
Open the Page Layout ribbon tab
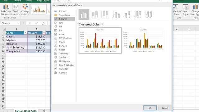coord(43,1)
